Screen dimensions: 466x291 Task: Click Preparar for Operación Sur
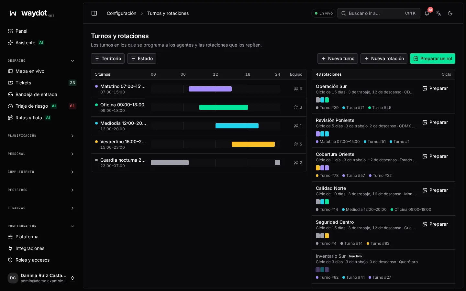(x=435, y=88)
